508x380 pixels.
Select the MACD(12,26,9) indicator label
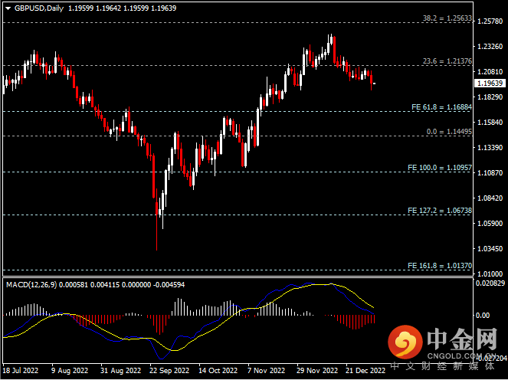pyautogui.click(x=35, y=284)
